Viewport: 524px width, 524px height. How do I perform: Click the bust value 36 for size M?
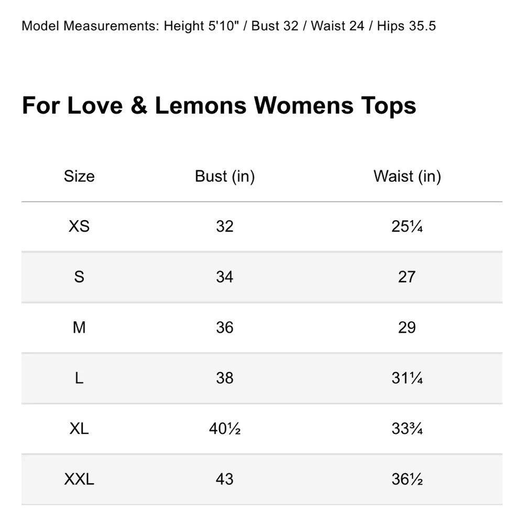point(225,327)
